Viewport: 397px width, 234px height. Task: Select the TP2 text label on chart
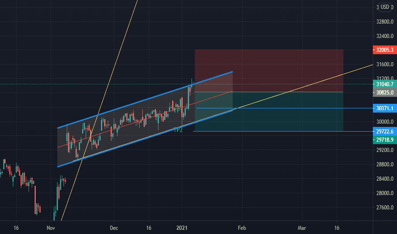178,130
